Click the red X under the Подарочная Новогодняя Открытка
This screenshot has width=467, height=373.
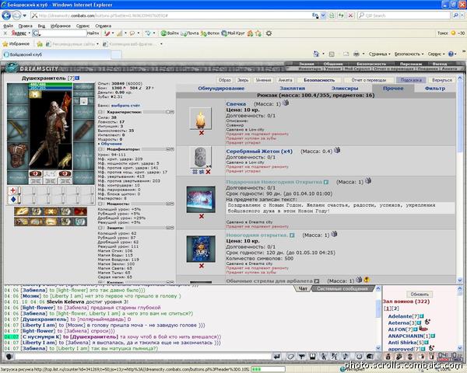[x=202, y=216]
